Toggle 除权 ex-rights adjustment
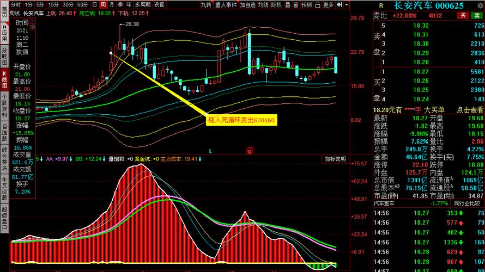The image size is (485, 272). (x=276, y=5)
